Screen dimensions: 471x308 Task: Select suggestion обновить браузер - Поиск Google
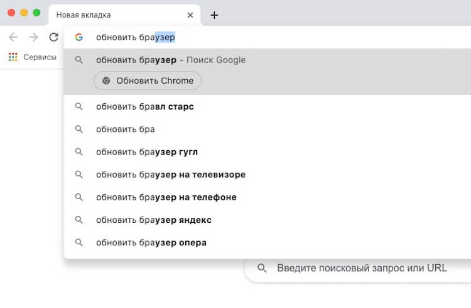coord(268,60)
